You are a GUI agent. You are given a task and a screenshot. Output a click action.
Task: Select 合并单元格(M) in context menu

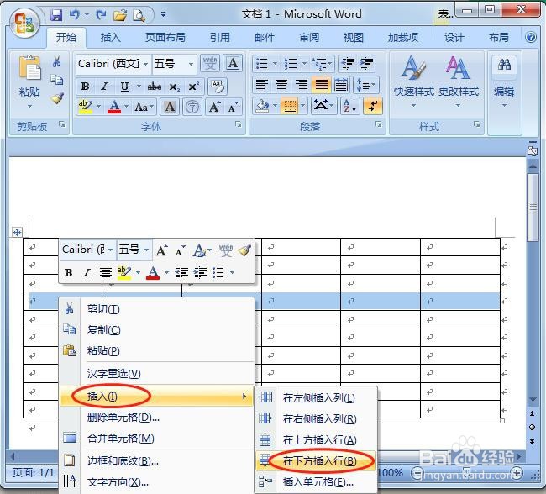pyautogui.click(x=157, y=439)
